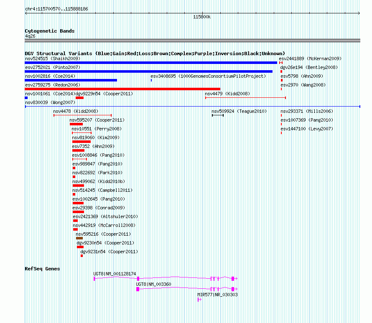Select esv989847 (Pang2010) label
Screen dimensions: 372x323
[97, 164]
